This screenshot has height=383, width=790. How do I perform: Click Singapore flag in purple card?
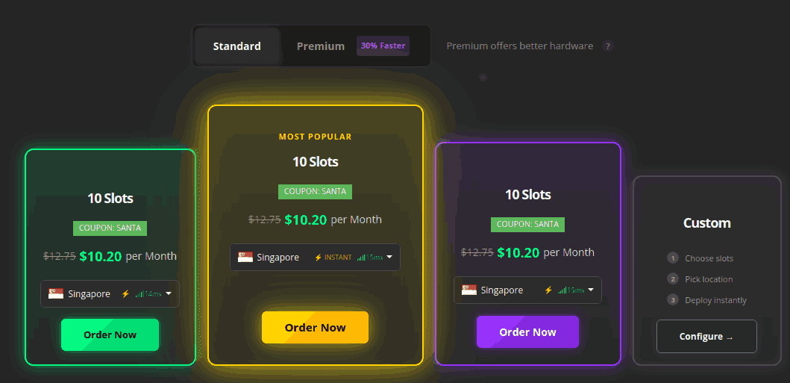tap(469, 290)
